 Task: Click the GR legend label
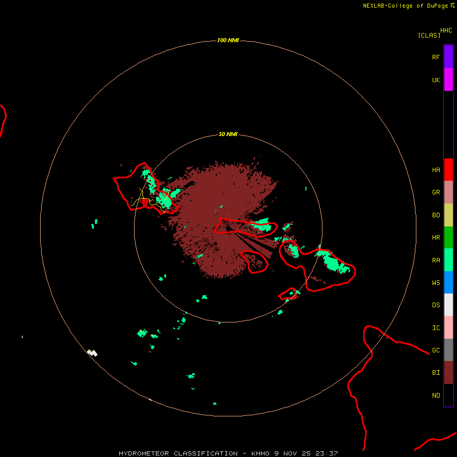[436, 192]
